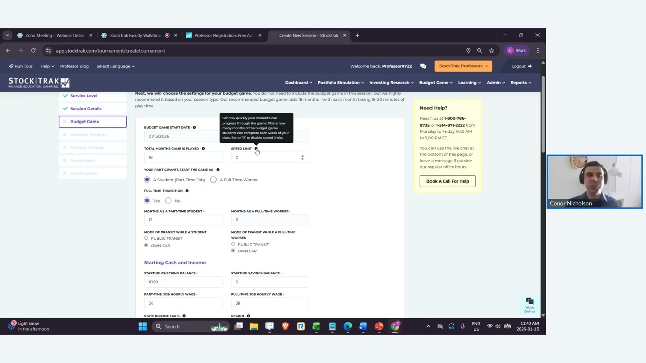Image resolution: width=646 pixels, height=363 pixels.
Task: Expand the Help menu
Action: [47, 66]
